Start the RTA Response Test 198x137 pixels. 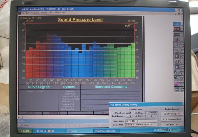pos(172,119)
